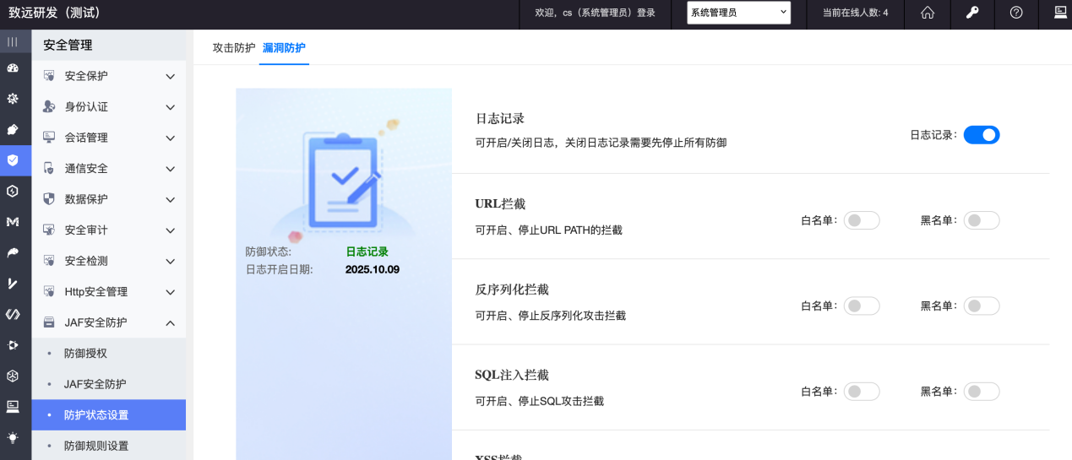Turn off the 日志记录 toggle switch
1072x460 pixels.
point(981,135)
